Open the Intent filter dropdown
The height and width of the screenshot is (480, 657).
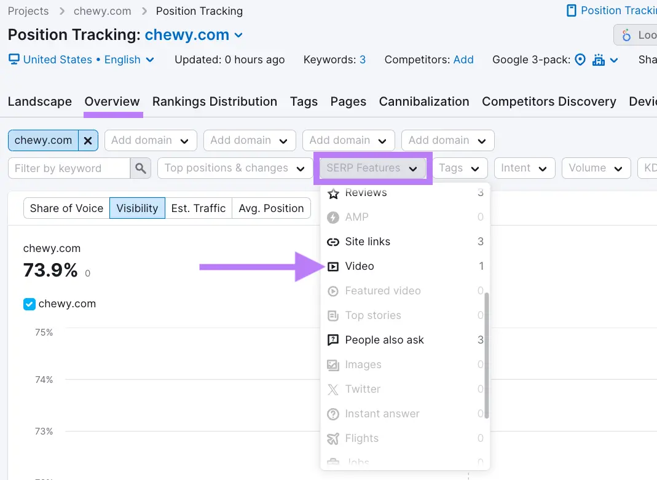(524, 168)
